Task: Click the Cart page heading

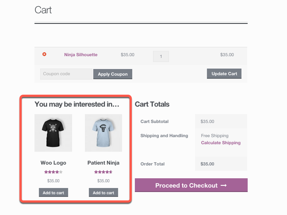Action: 43,10
